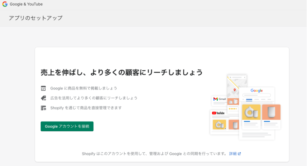Click the headline '売上を伸ばし、より多くの顧客にリーチしましょう'
The image size is (307, 166).
pyautogui.click(x=122, y=72)
